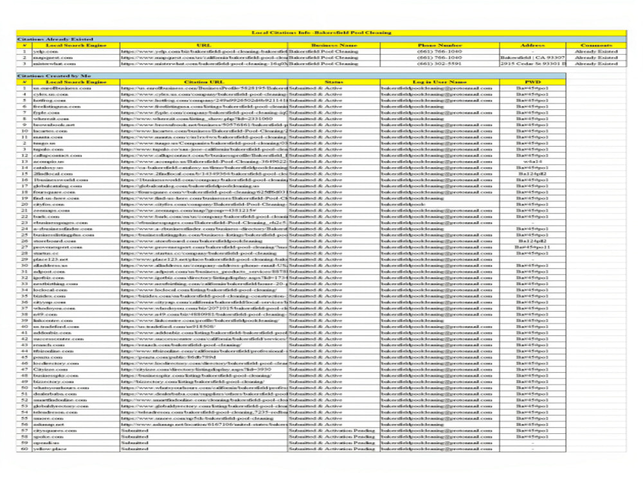Screen dimensions: 643x482
Task: Select the "Citations Already Existed" section header
Action: coord(321,39)
